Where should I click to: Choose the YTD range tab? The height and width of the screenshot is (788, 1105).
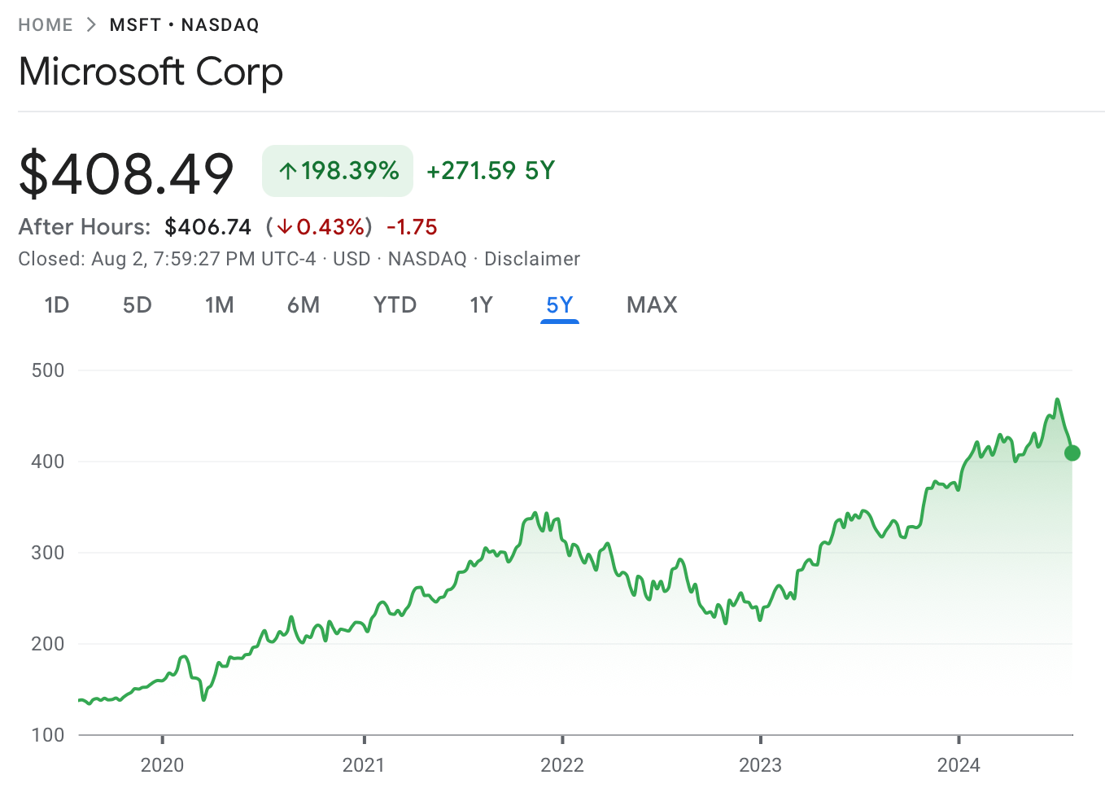coord(395,305)
